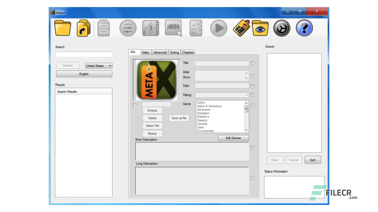
Task: Open the Rating dropdown list
Action: click(x=246, y=95)
